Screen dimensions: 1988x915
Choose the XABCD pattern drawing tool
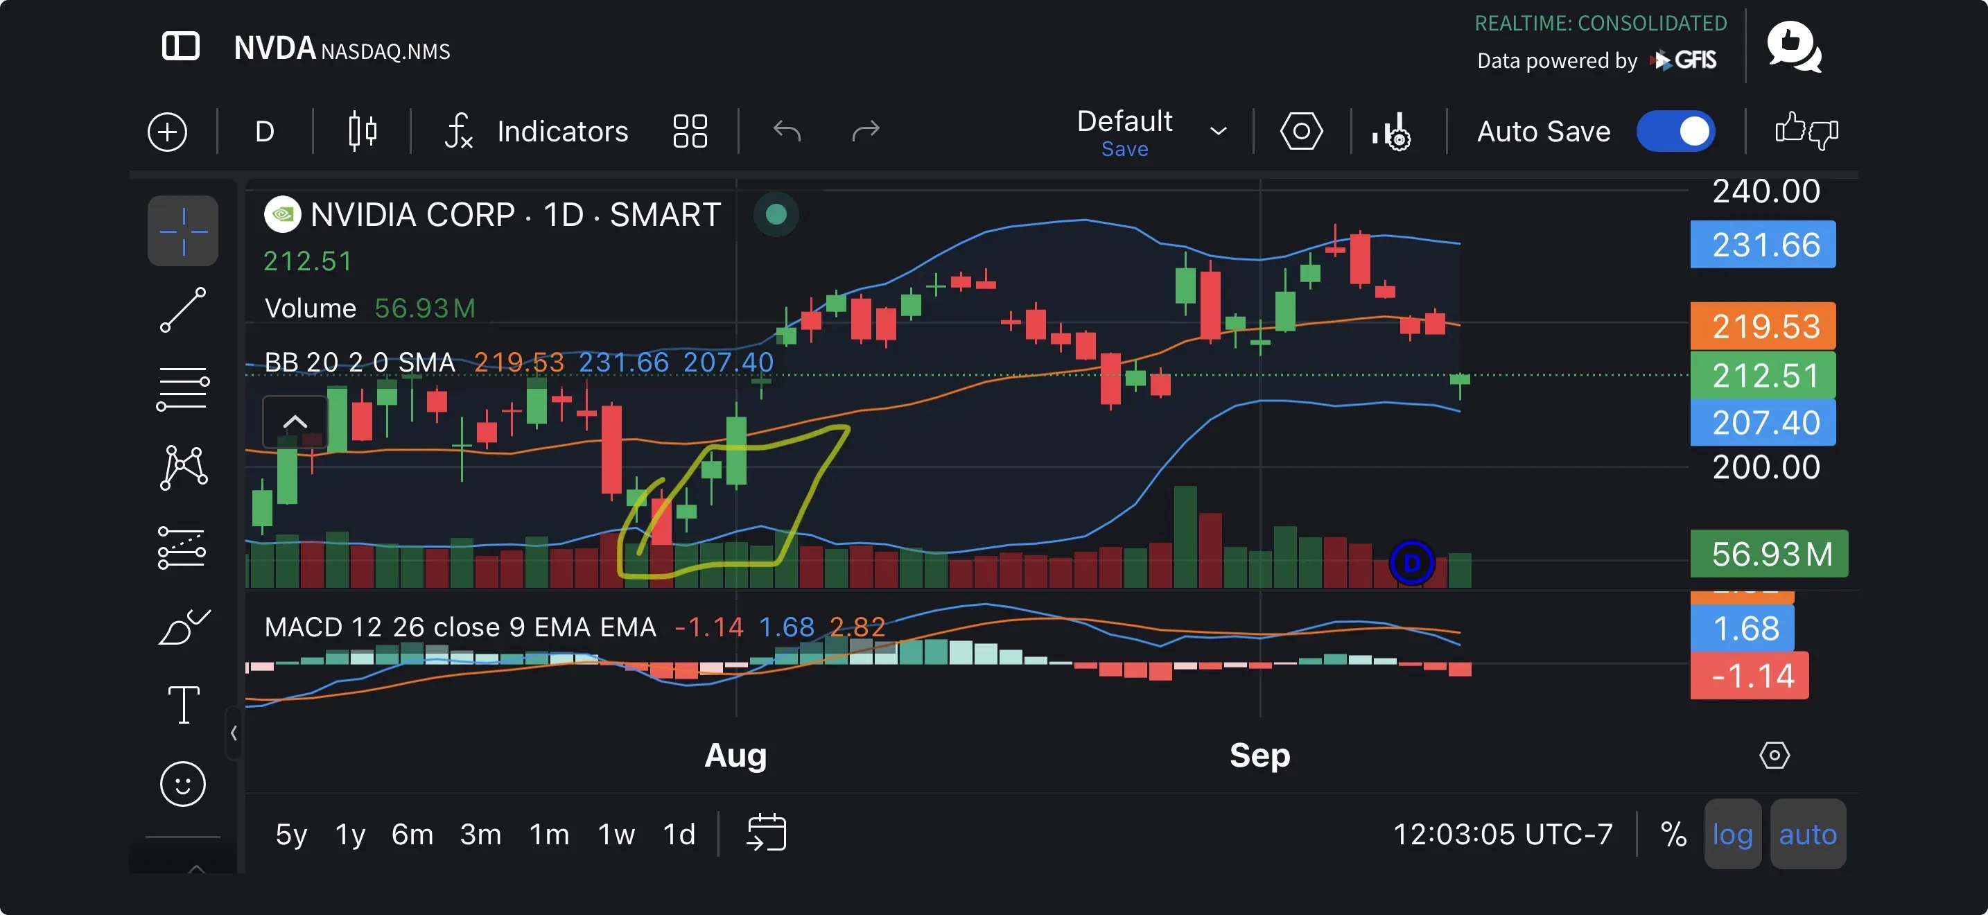tap(184, 467)
